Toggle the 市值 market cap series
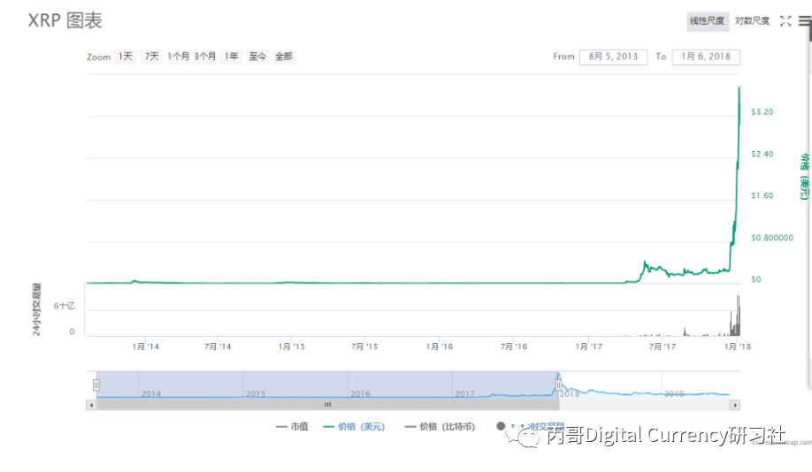 point(293,427)
